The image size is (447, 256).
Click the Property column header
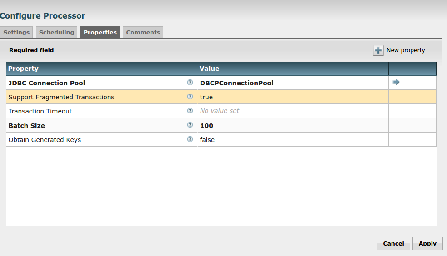(101, 69)
